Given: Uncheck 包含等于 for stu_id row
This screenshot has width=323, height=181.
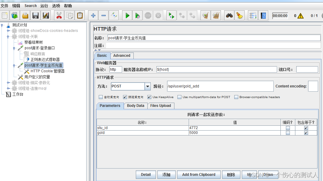Looking at the screenshot, I should (306, 128).
